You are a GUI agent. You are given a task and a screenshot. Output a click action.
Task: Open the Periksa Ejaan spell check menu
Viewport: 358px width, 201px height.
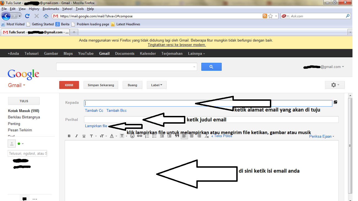(x=322, y=136)
